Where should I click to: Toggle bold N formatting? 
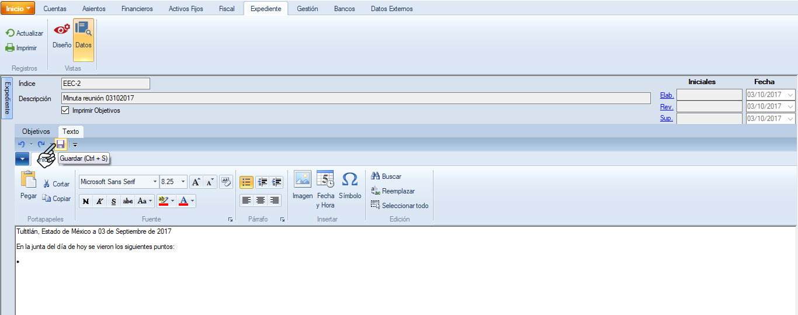(86, 201)
